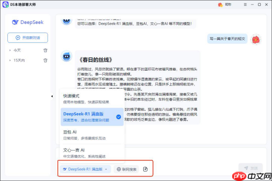Click the checkmark on DeepSeek-R1 option
The height and width of the screenshot is (181, 272).
pos(119,117)
